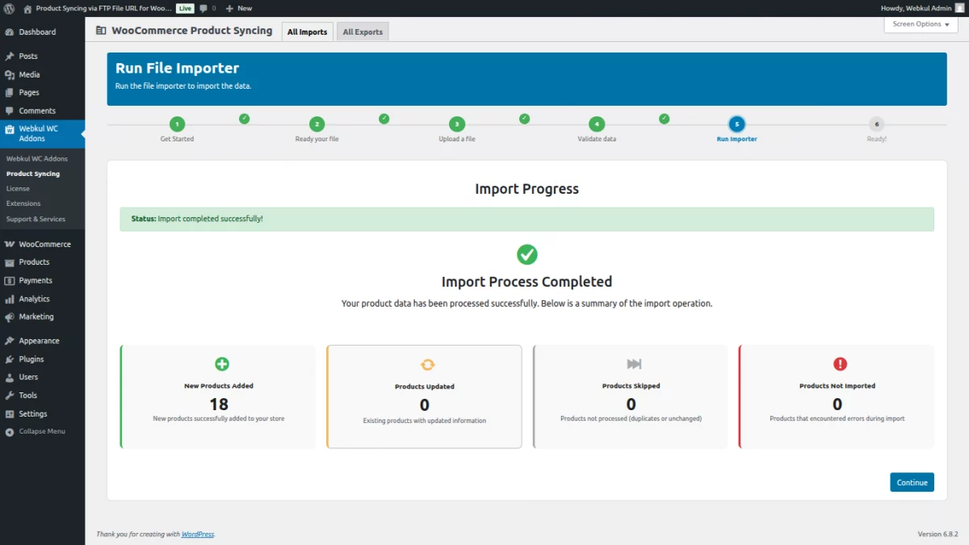Image resolution: width=969 pixels, height=545 pixels.
Task: Select Product Syncing in the Webkul WC Addons submenu
Action: pos(31,173)
